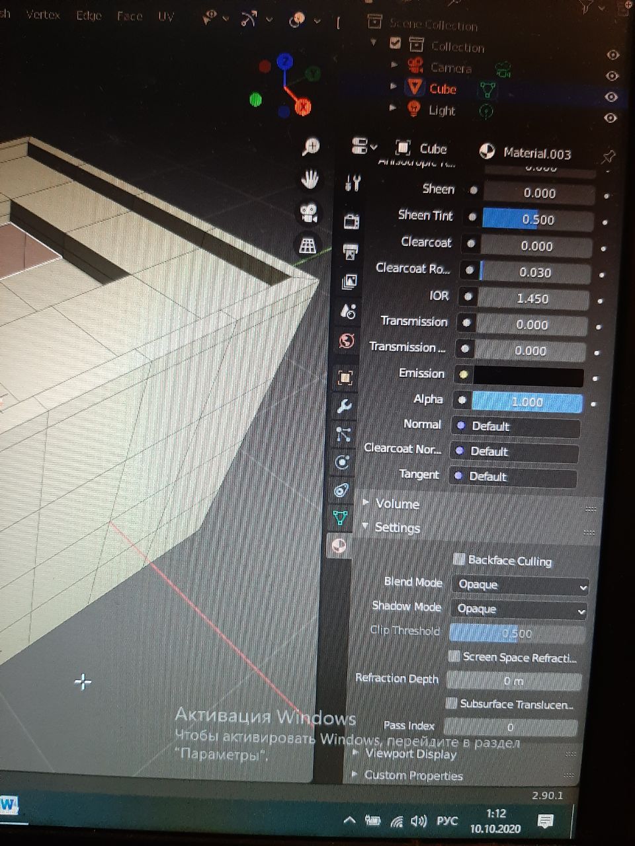The width and height of the screenshot is (635, 846).
Task: Hide the Collection with its eye icon
Action: 613,55
